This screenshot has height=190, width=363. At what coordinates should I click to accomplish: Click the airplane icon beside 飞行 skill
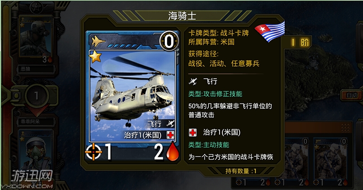click(192, 81)
